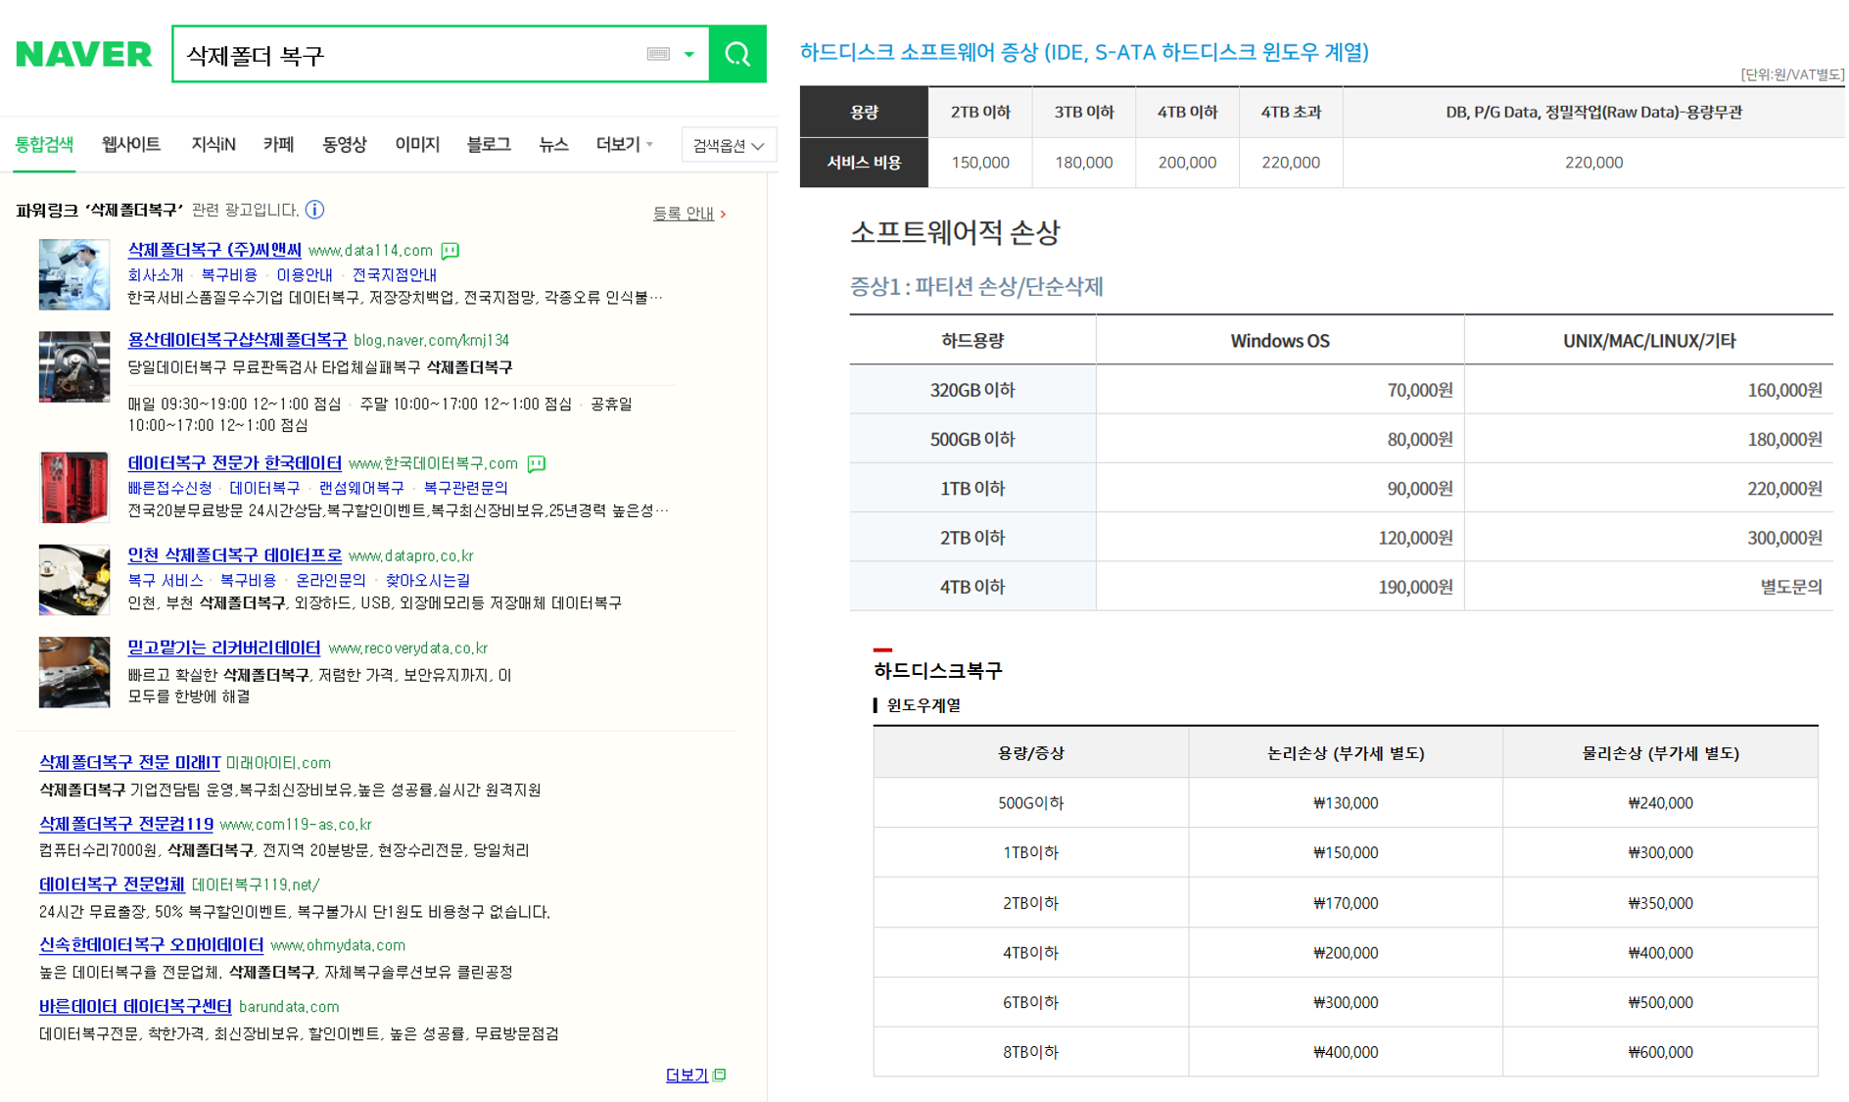Expand the 더보기 tab dropdown
The height and width of the screenshot is (1102, 1849).
[x=624, y=145]
